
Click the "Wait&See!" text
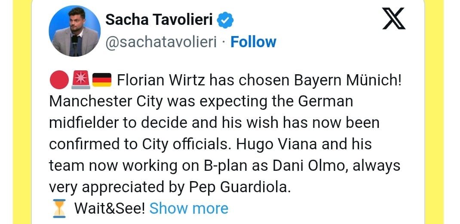click(110, 209)
